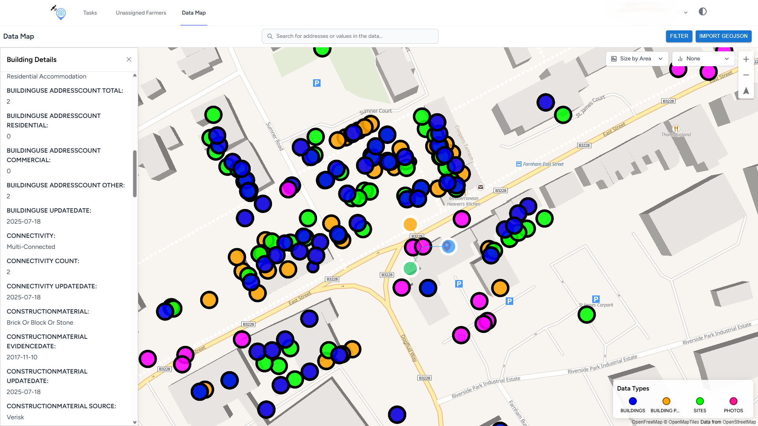Click the St James Carpark parking icon
The height and width of the screenshot is (426, 758).
(x=596, y=299)
